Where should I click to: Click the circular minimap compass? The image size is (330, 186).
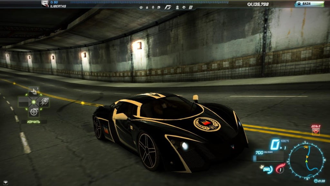coord(307,161)
